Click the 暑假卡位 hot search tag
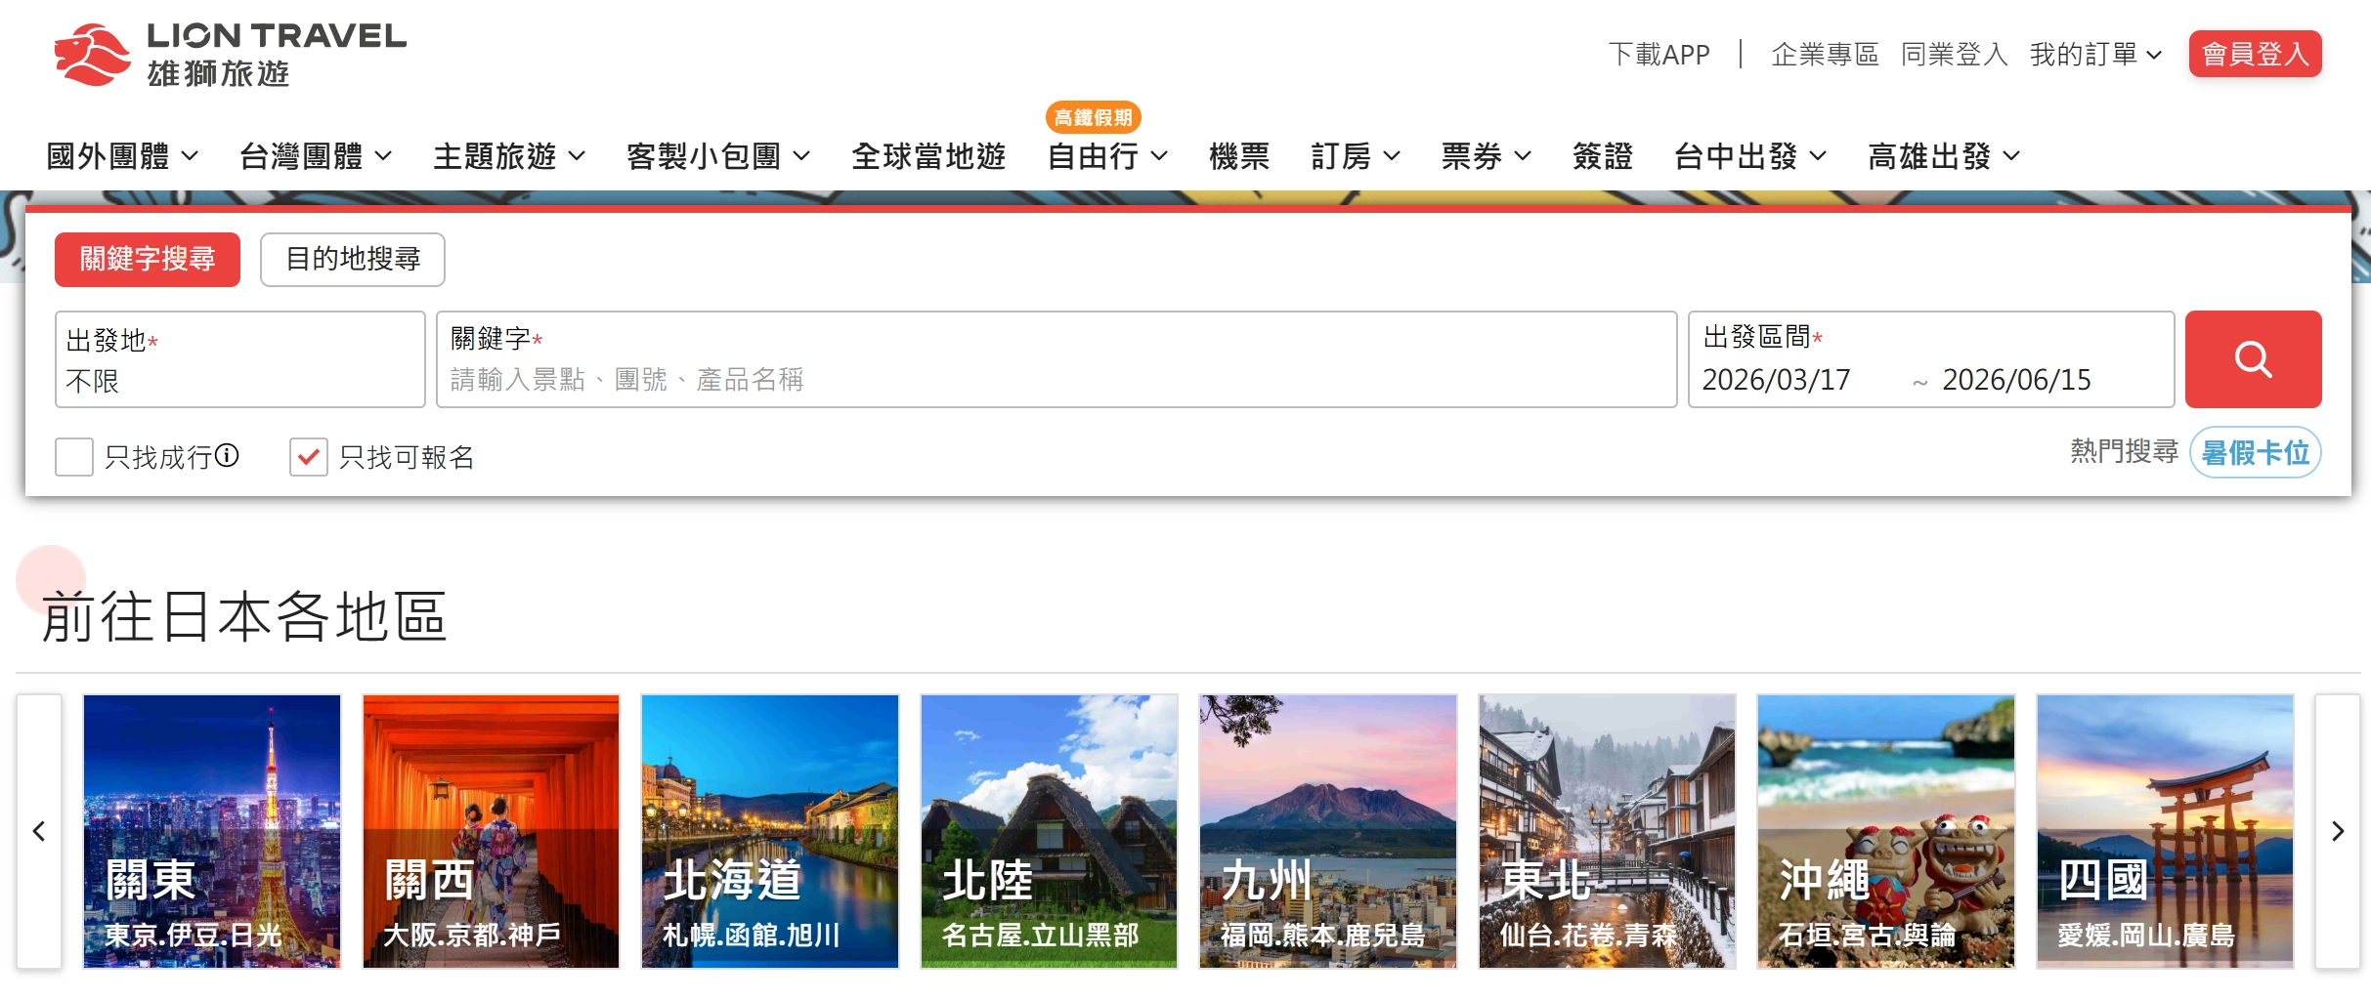 (2255, 452)
